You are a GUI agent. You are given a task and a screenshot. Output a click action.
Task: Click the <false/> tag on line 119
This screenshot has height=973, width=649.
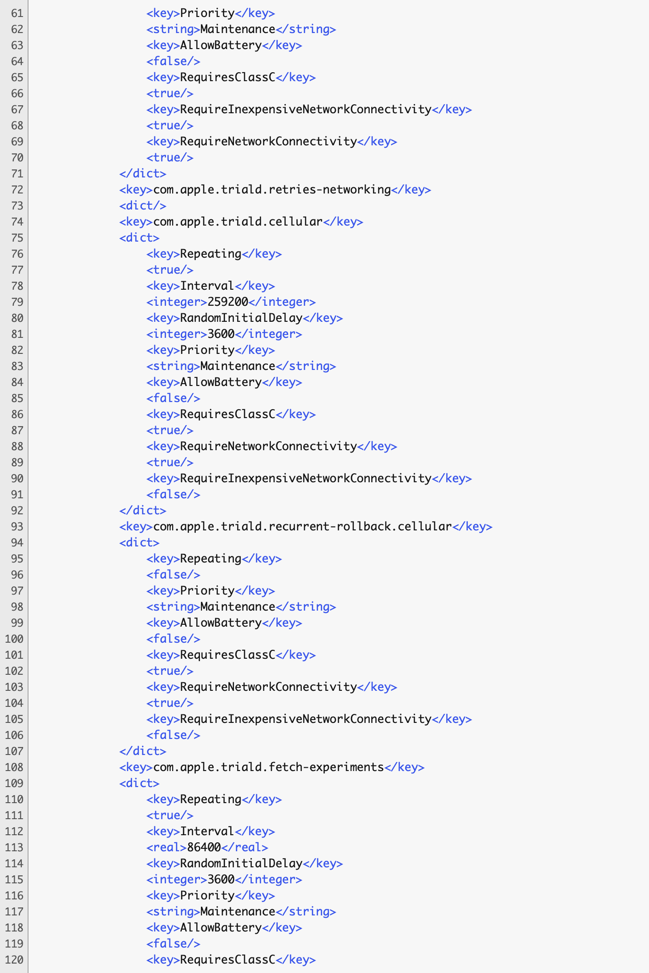pyautogui.click(x=174, y=944)
